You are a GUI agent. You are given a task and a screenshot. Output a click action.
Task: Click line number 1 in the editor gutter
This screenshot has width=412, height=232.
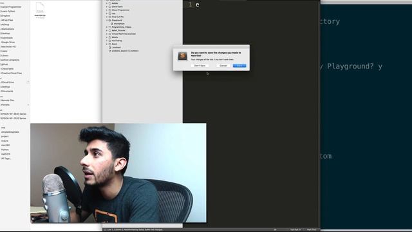[190, 5]
